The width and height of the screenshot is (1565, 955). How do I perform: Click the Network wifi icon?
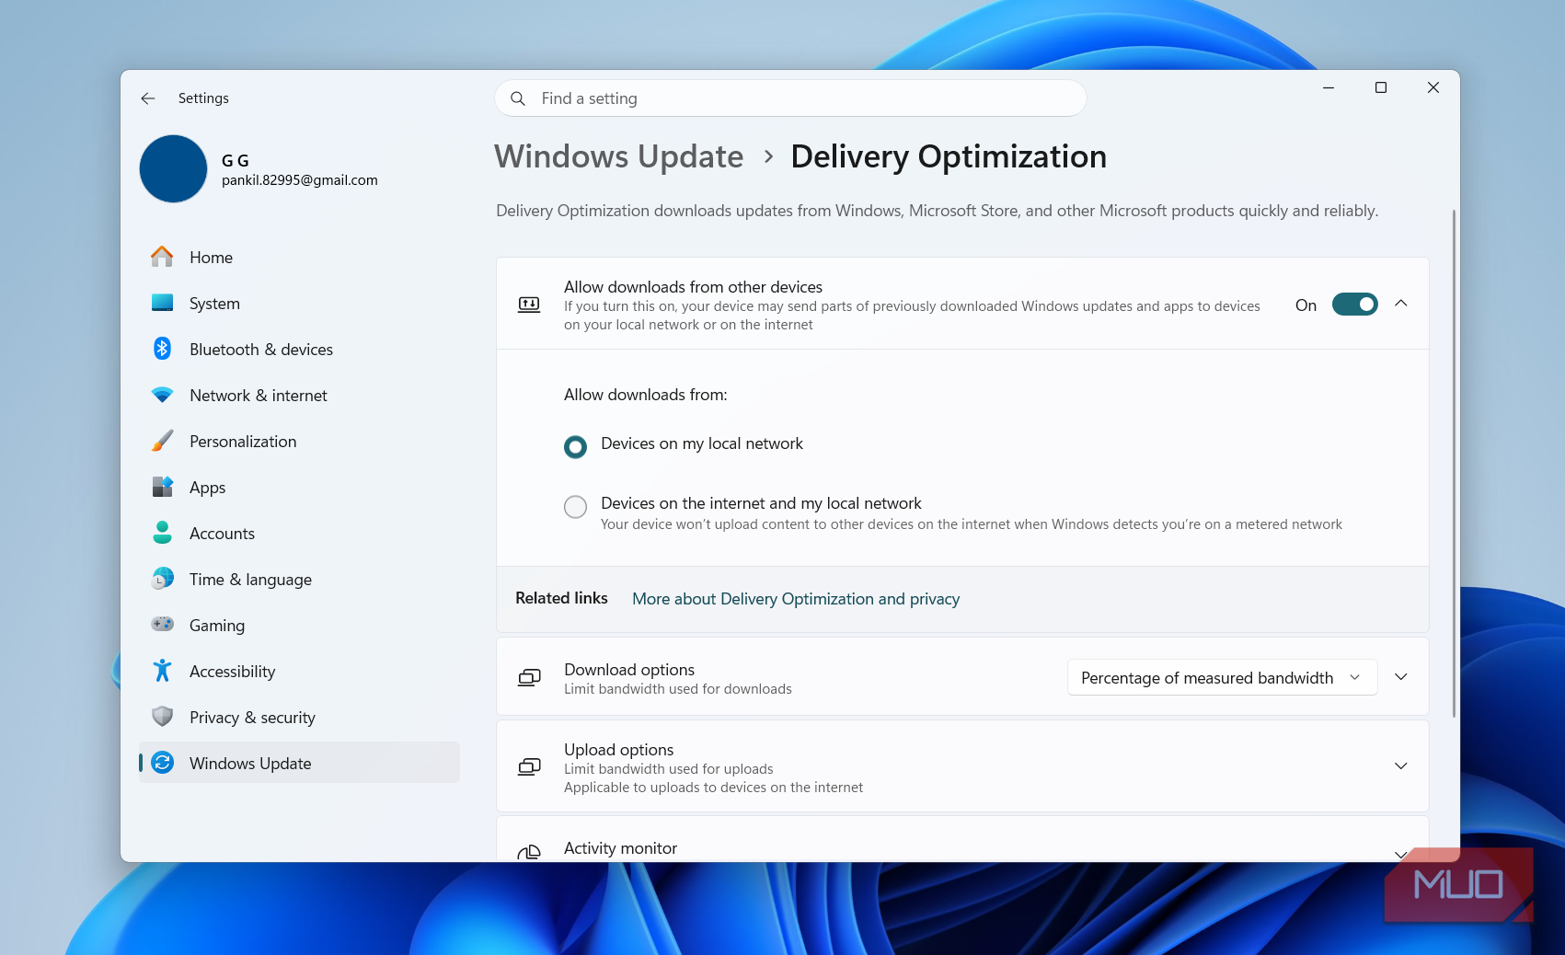pyautogui.click(x=162, y=395)
